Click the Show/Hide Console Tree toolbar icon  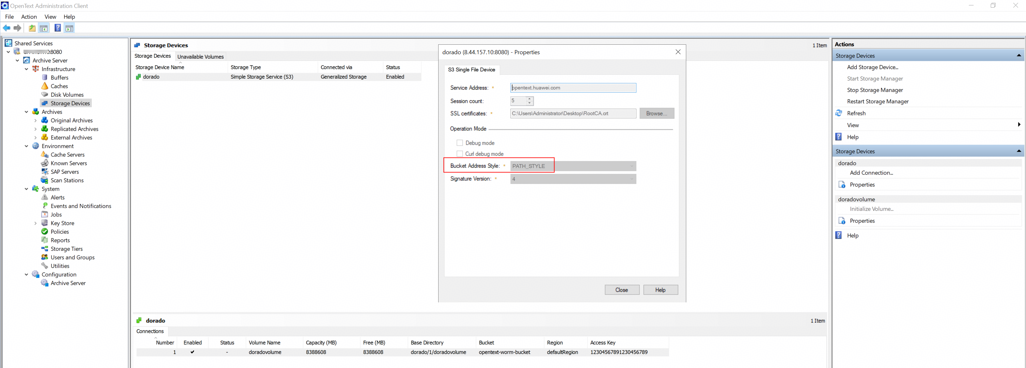tap(44, 28)
